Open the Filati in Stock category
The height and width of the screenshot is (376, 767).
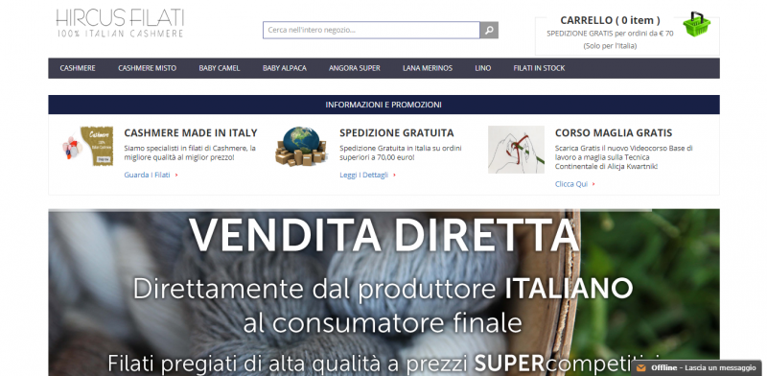click(539, 68)
